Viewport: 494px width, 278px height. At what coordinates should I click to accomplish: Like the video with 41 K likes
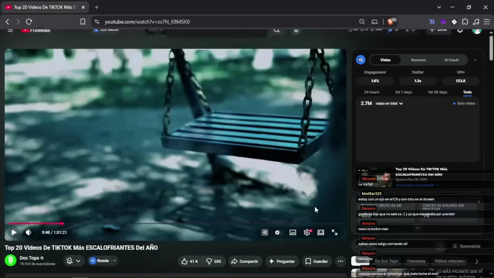point(190,261)
